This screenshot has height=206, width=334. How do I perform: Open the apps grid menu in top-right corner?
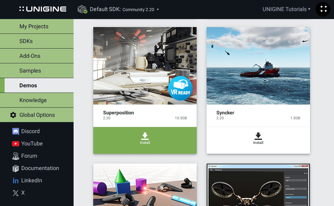point(323,9)
